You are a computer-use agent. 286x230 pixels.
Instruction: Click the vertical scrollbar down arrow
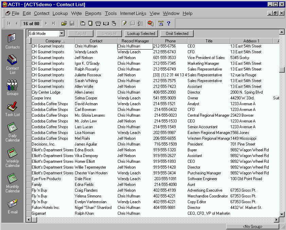tap(282, 214)
